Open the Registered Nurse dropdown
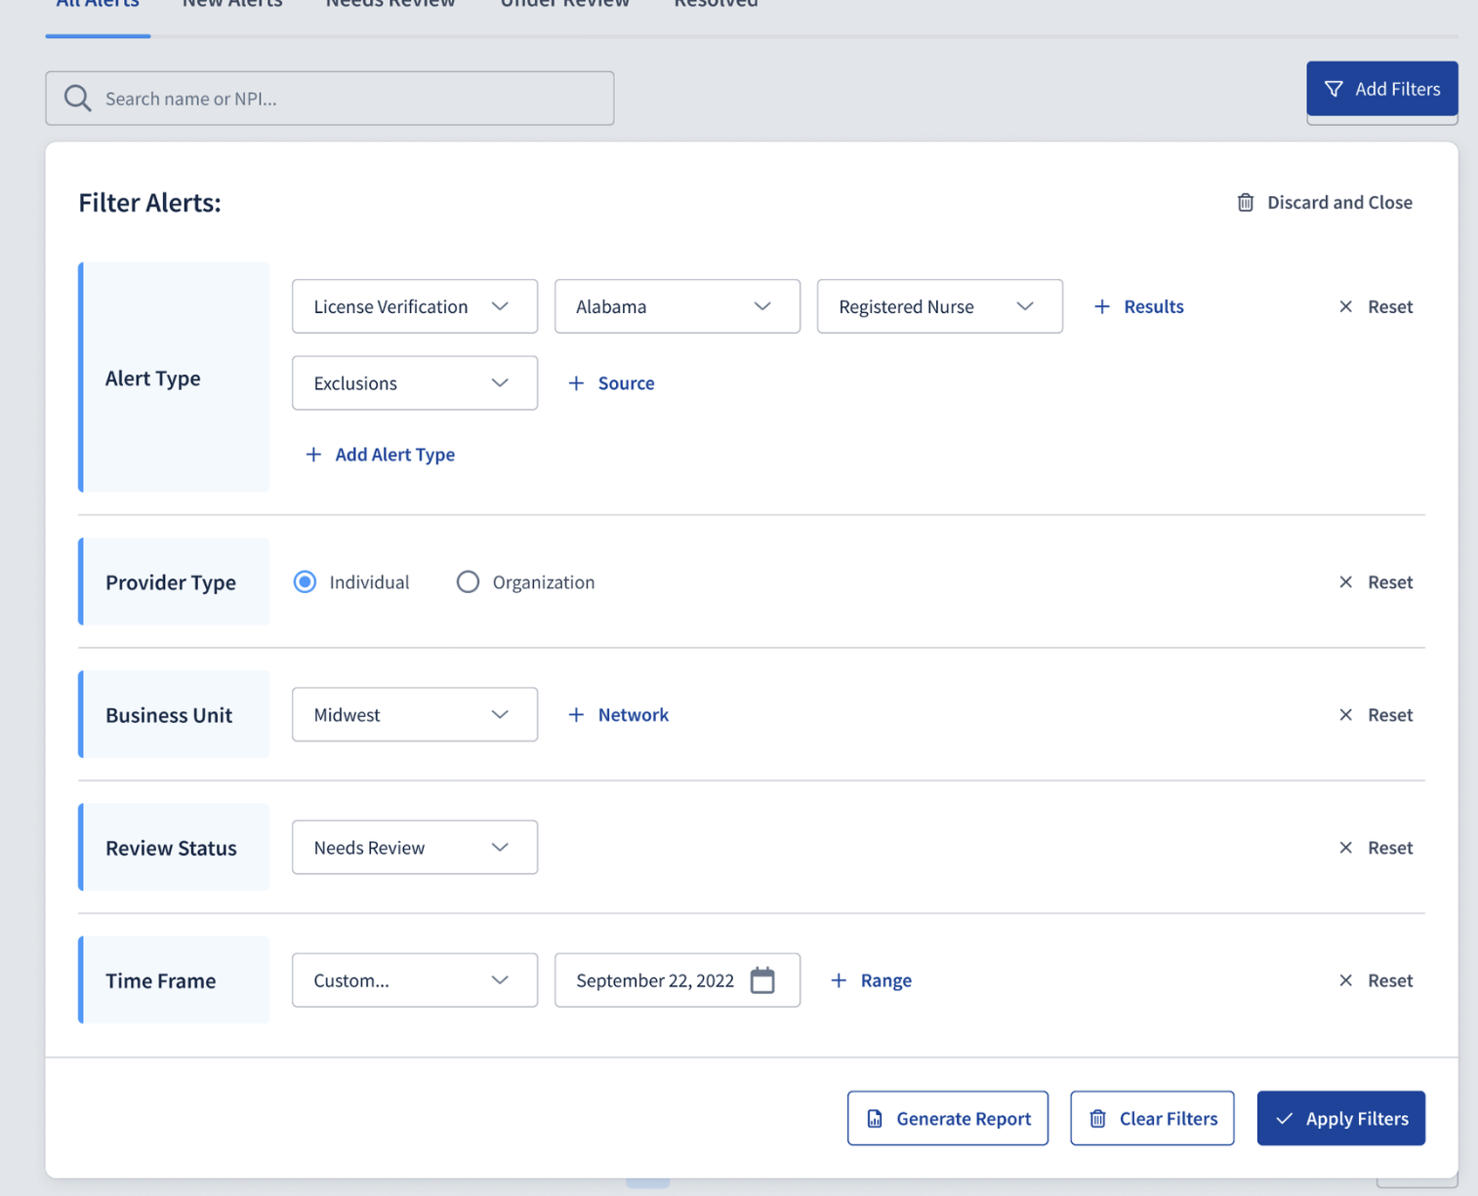The image size is (1478, 1196). [x=940, y=306]
